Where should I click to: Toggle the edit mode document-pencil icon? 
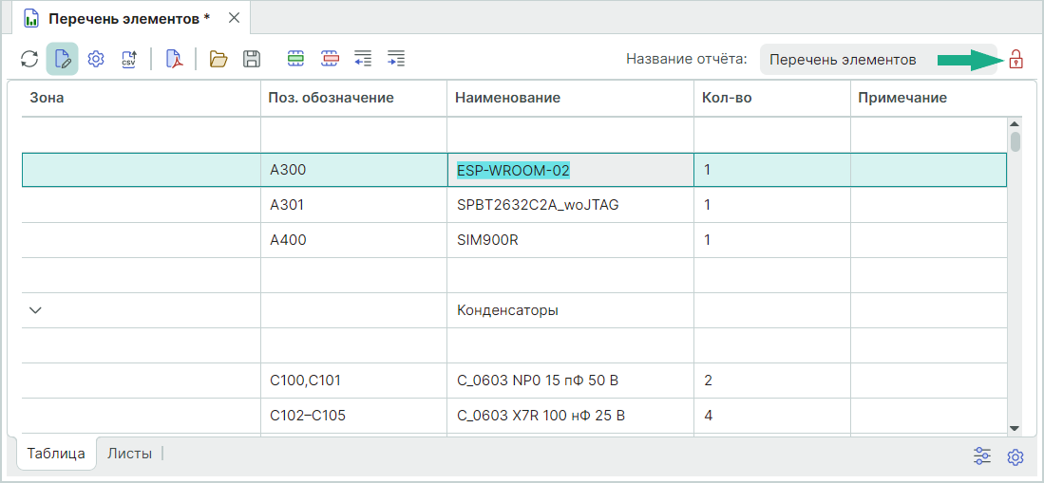click(63, 59)
